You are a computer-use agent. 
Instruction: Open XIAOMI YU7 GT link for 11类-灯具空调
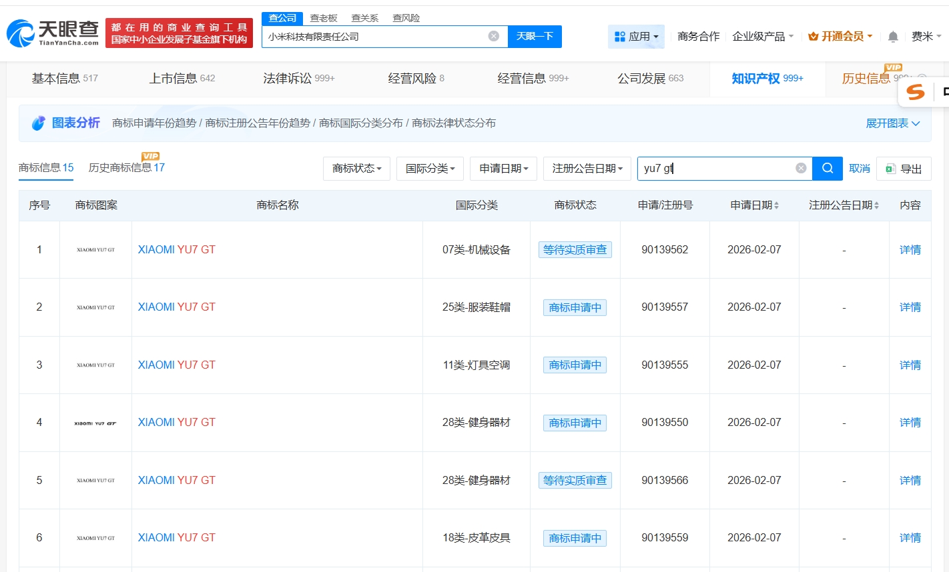coord(176,365)
